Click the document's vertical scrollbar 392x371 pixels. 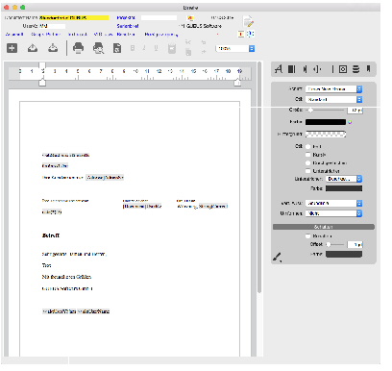tap(259, 178)
